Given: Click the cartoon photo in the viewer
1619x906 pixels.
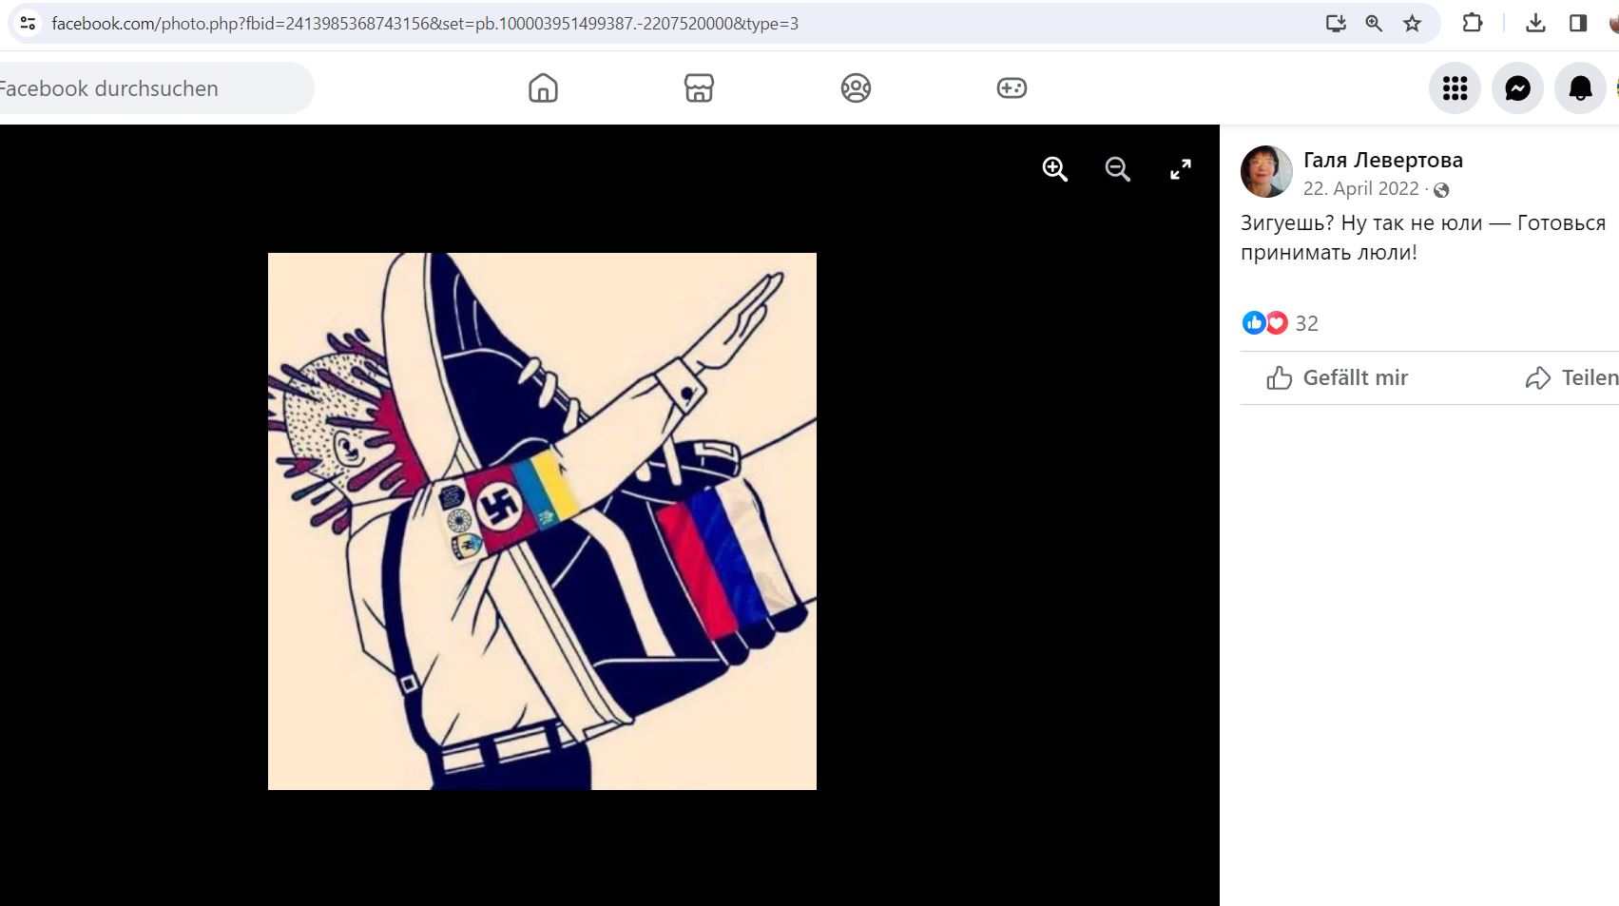Looking at the screenshot, I should (x=542, y=521).
